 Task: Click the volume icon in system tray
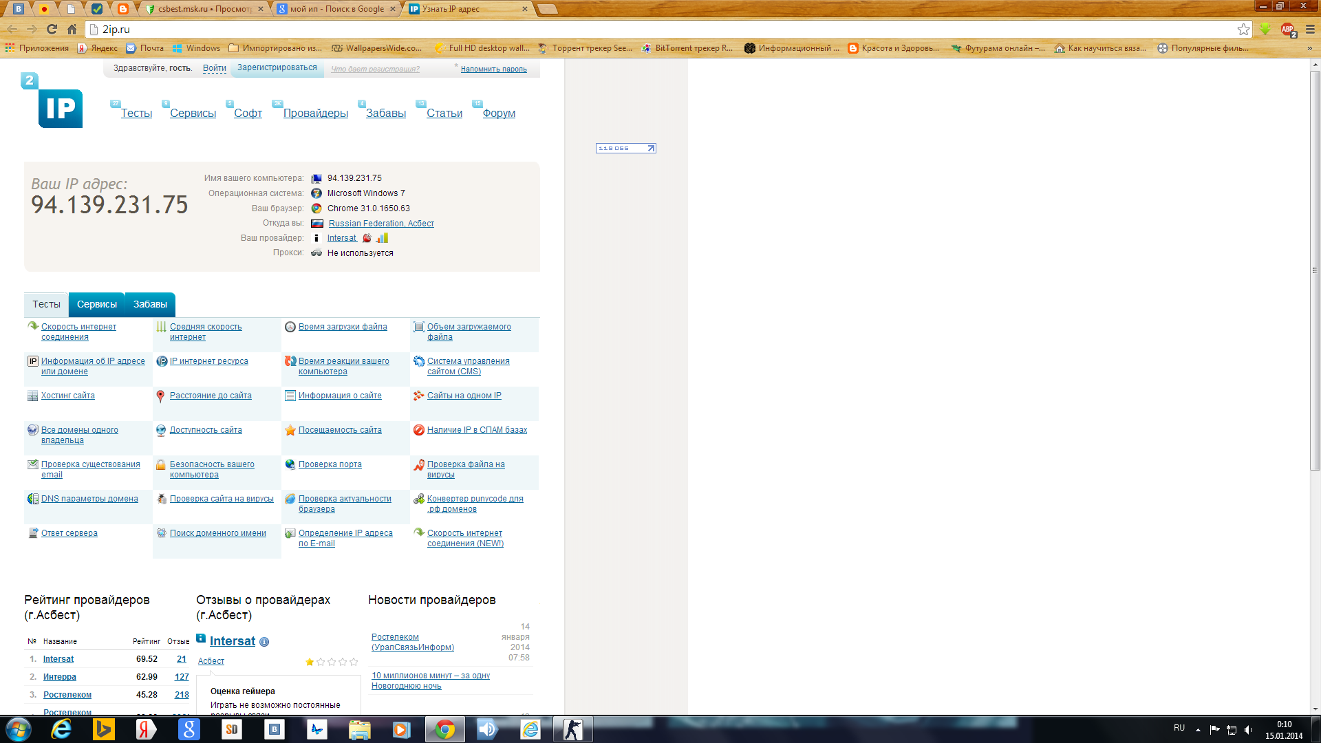[x=1248, y=730]
